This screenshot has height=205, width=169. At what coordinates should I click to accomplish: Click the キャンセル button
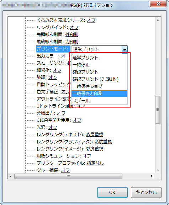tap(146, 192)
